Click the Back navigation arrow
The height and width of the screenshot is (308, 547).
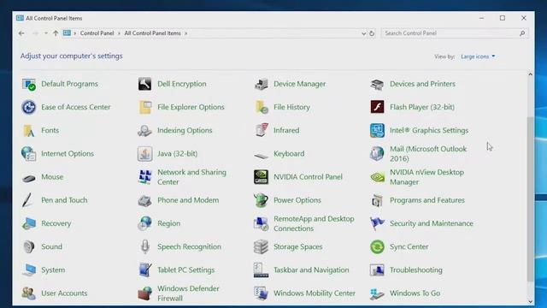pyautogui.click(x=21, y=33)
